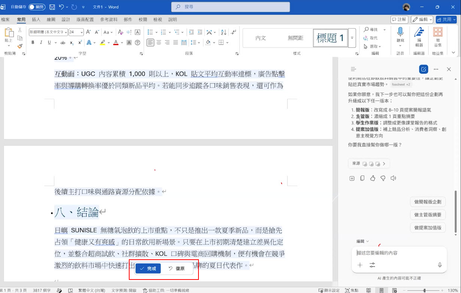Switch to the 校閱 Review tab
The image size is (461, 293).
(x=143, y=19)
